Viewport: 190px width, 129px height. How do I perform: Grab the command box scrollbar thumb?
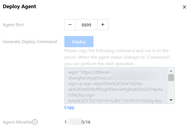coord(171,77)
